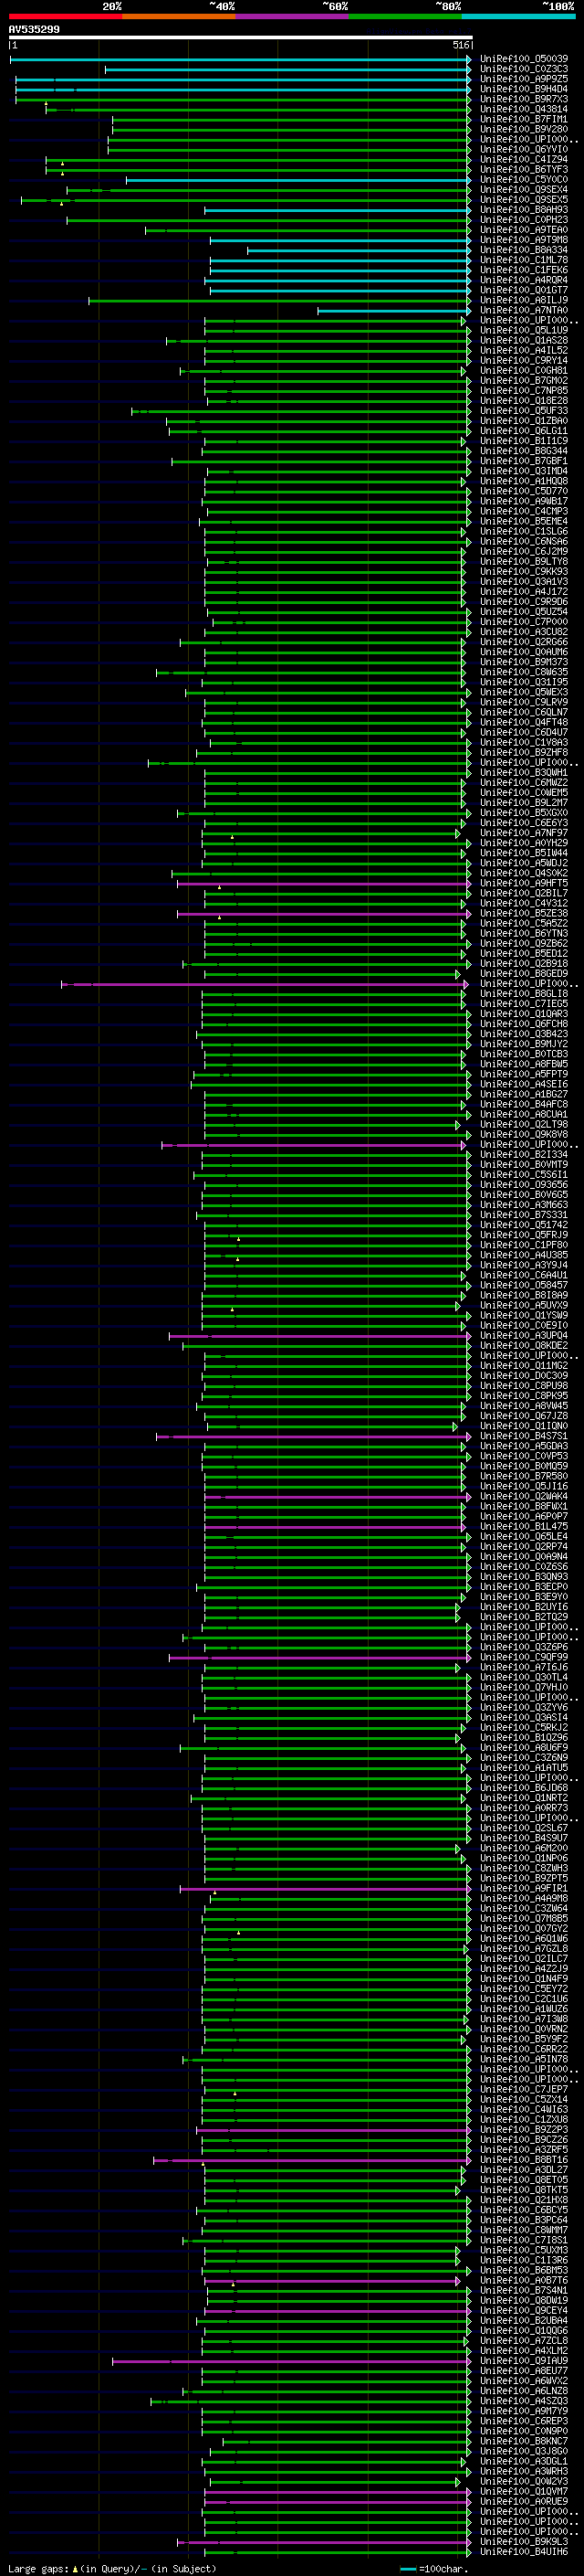Viewport: 584px width, 2576px height.
Task: Select hit label UniRef100_Q9SEX5
Action: 524,200
